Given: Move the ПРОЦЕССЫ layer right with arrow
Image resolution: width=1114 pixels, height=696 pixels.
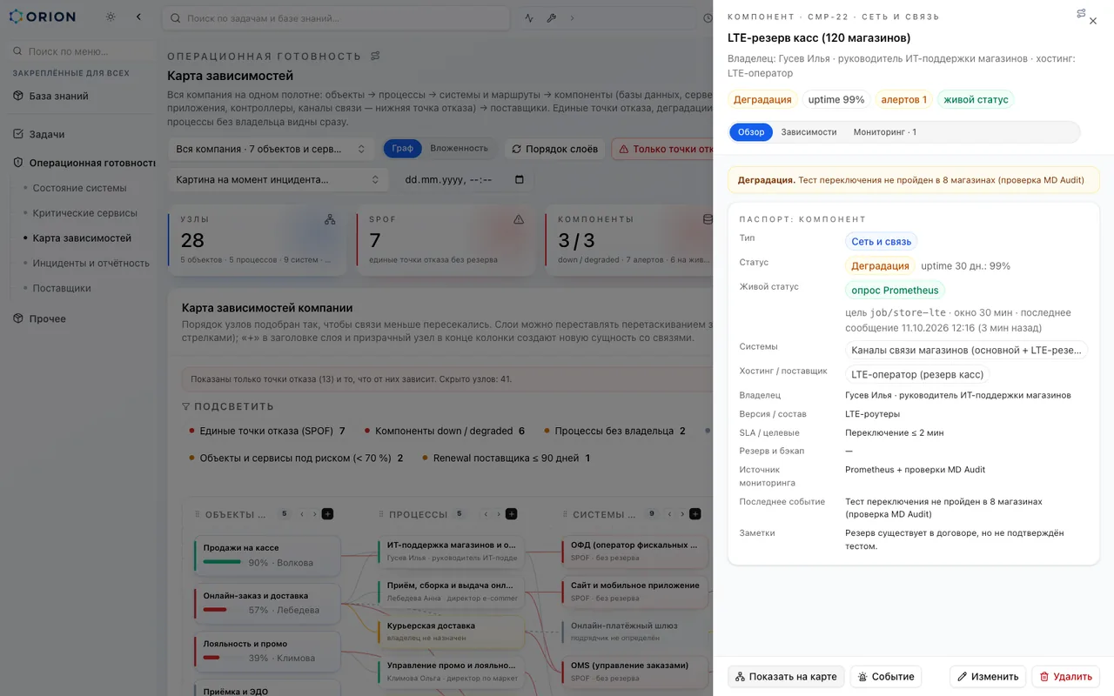Looking at the screenshot, I should 499,514.
